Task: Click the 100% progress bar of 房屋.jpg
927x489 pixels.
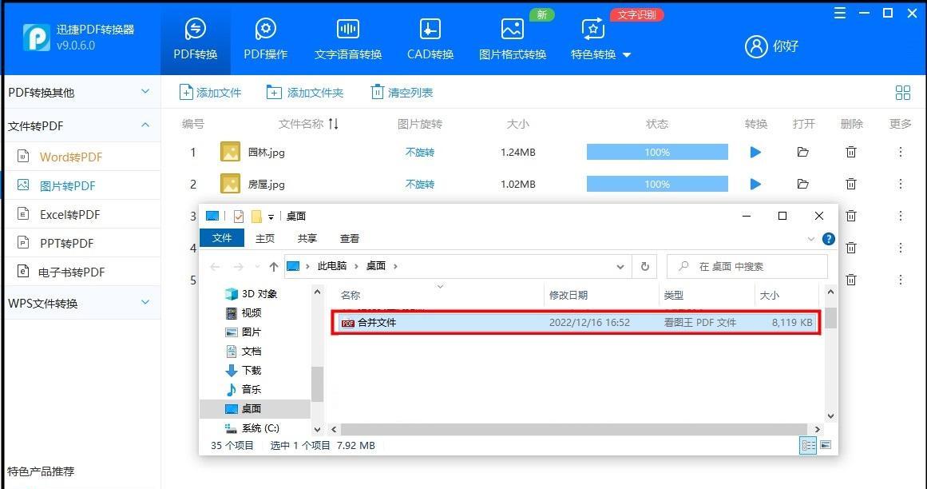Action: (657, 184)
